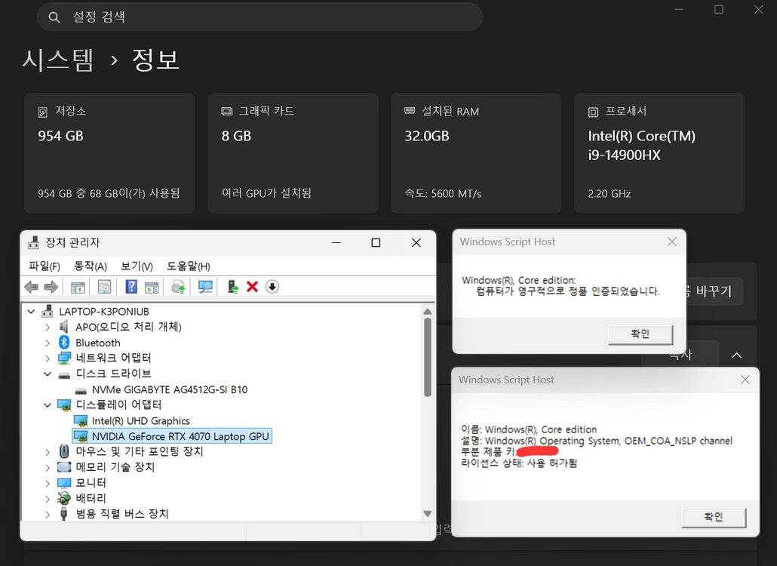777x566 pixels.
Task: Click the APO speaker icon
Action: [64, 327]
